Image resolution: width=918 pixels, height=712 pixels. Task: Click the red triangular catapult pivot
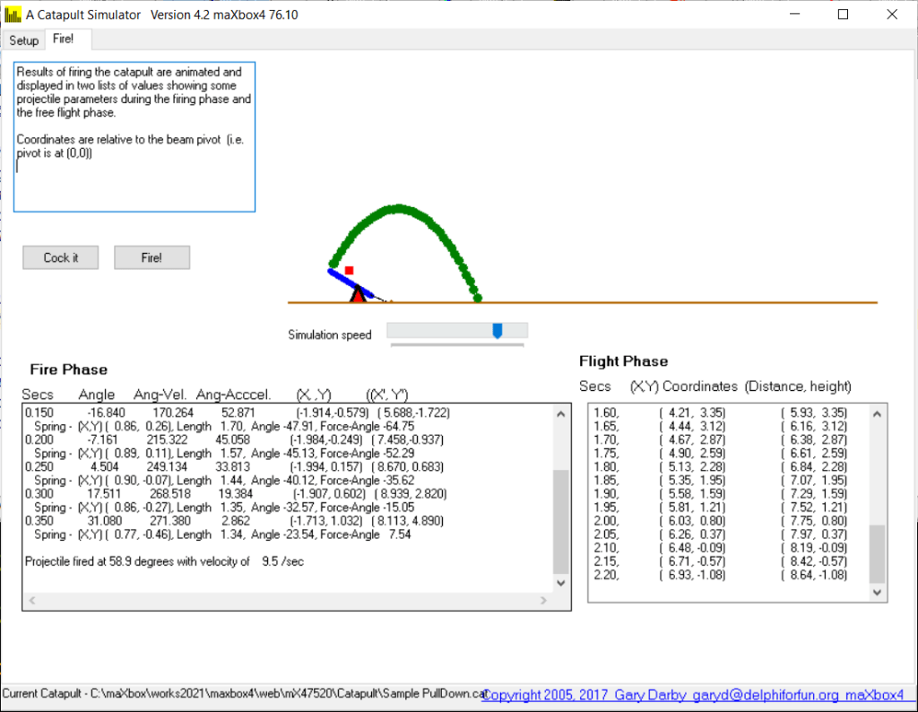pyautogui.click(x=358, y=293)
